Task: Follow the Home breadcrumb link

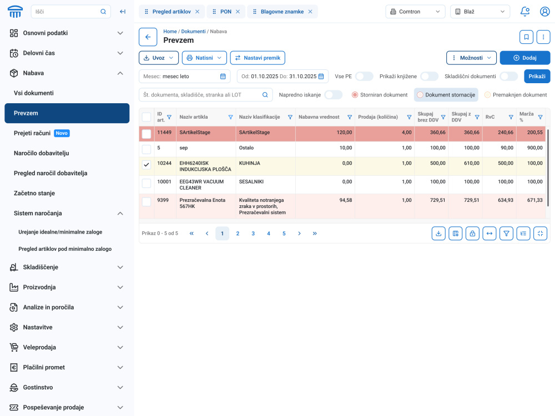Action: (170, 32)
